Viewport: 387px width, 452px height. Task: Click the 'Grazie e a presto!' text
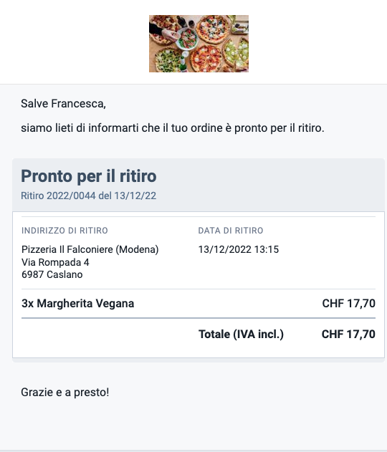click(65, 393)
